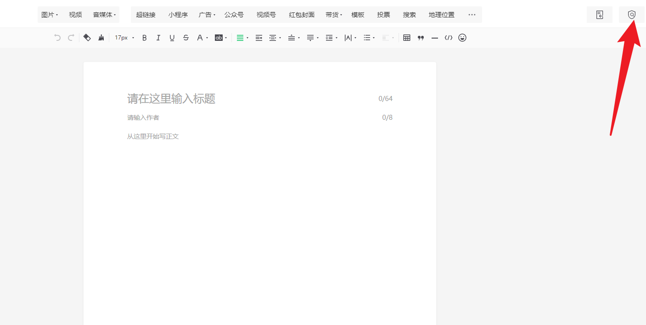646x325 pixels.
Task: Insert a 公众号 account card
Action: pyautogui.click(x=234, y=15)
